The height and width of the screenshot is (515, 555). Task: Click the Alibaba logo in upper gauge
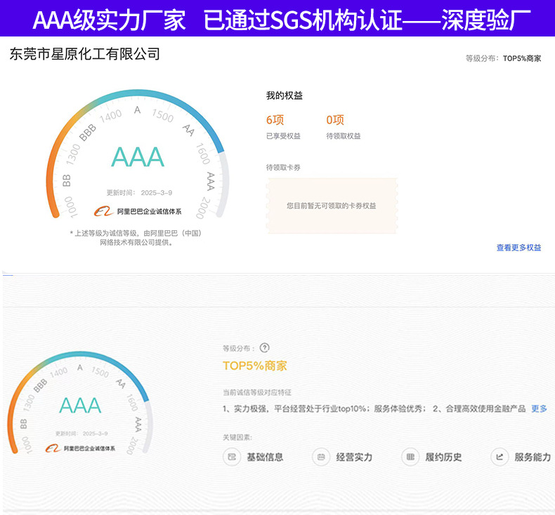click(104, 211)
